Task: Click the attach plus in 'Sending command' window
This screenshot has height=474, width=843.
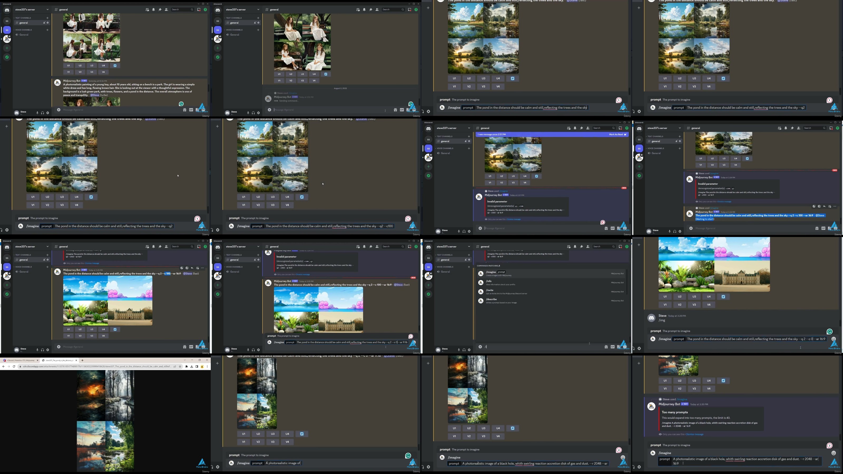Action: click(269, 110)
